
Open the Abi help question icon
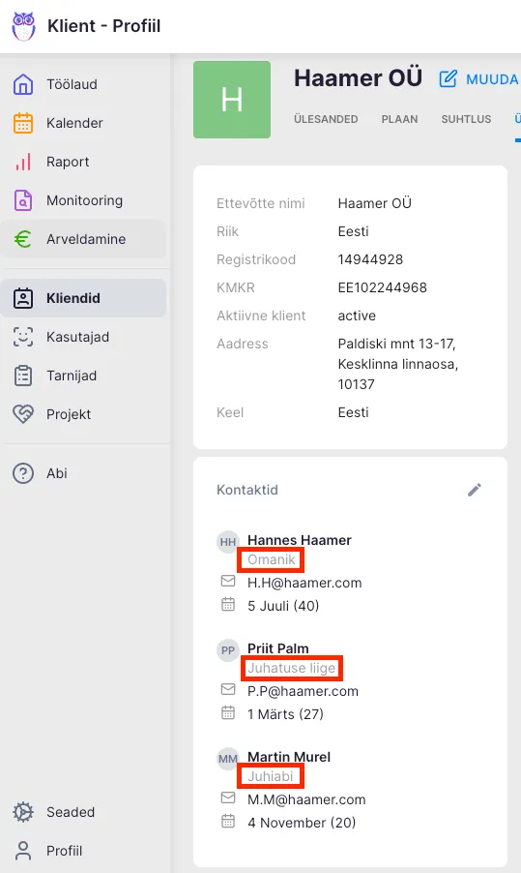pos(23,473)
